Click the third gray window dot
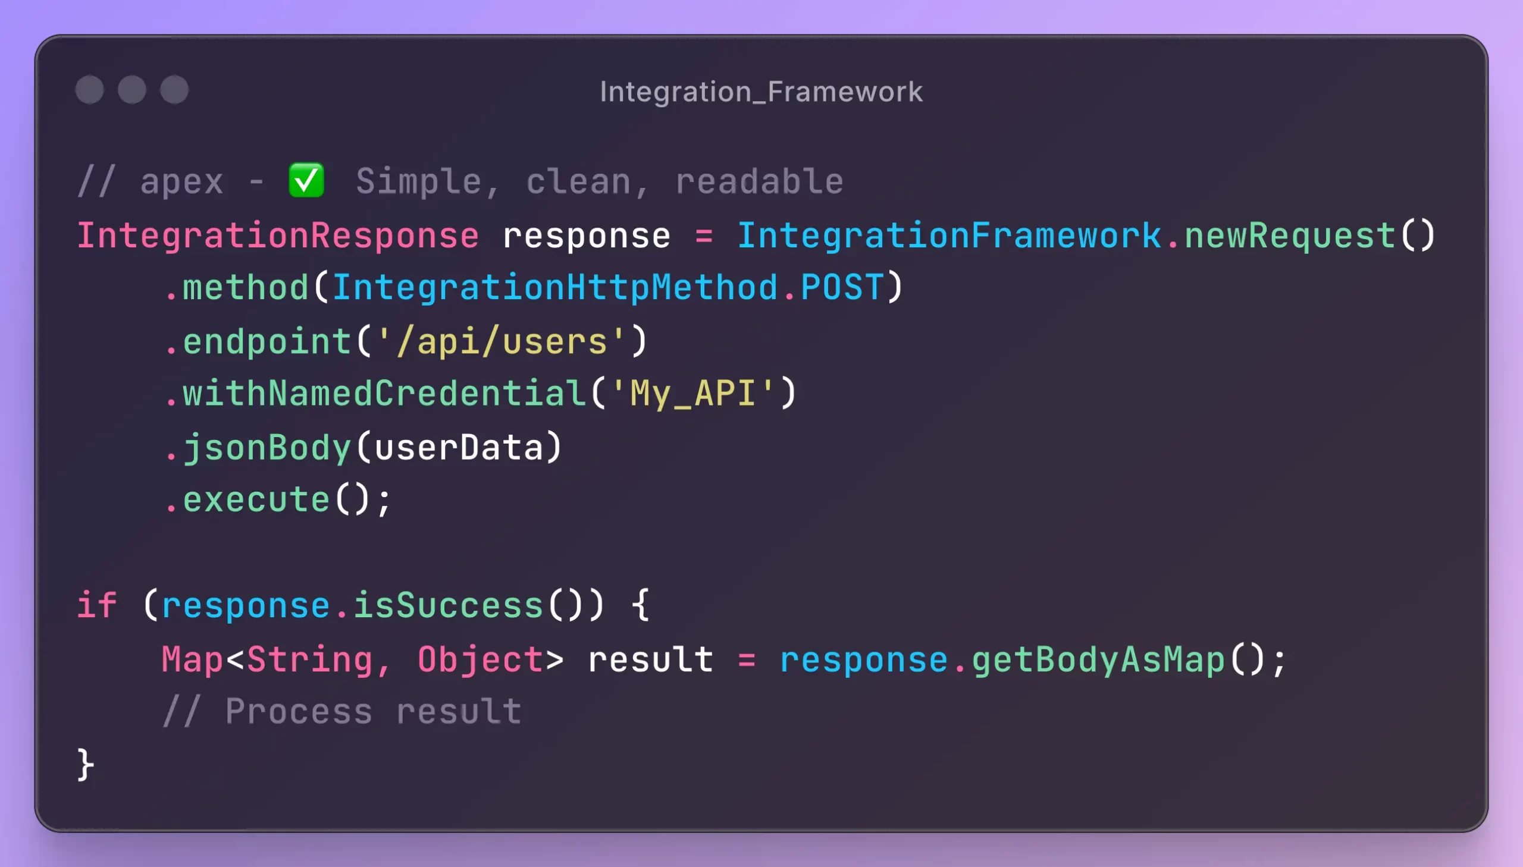This screenshot has height=867, width=1523. 174,90
